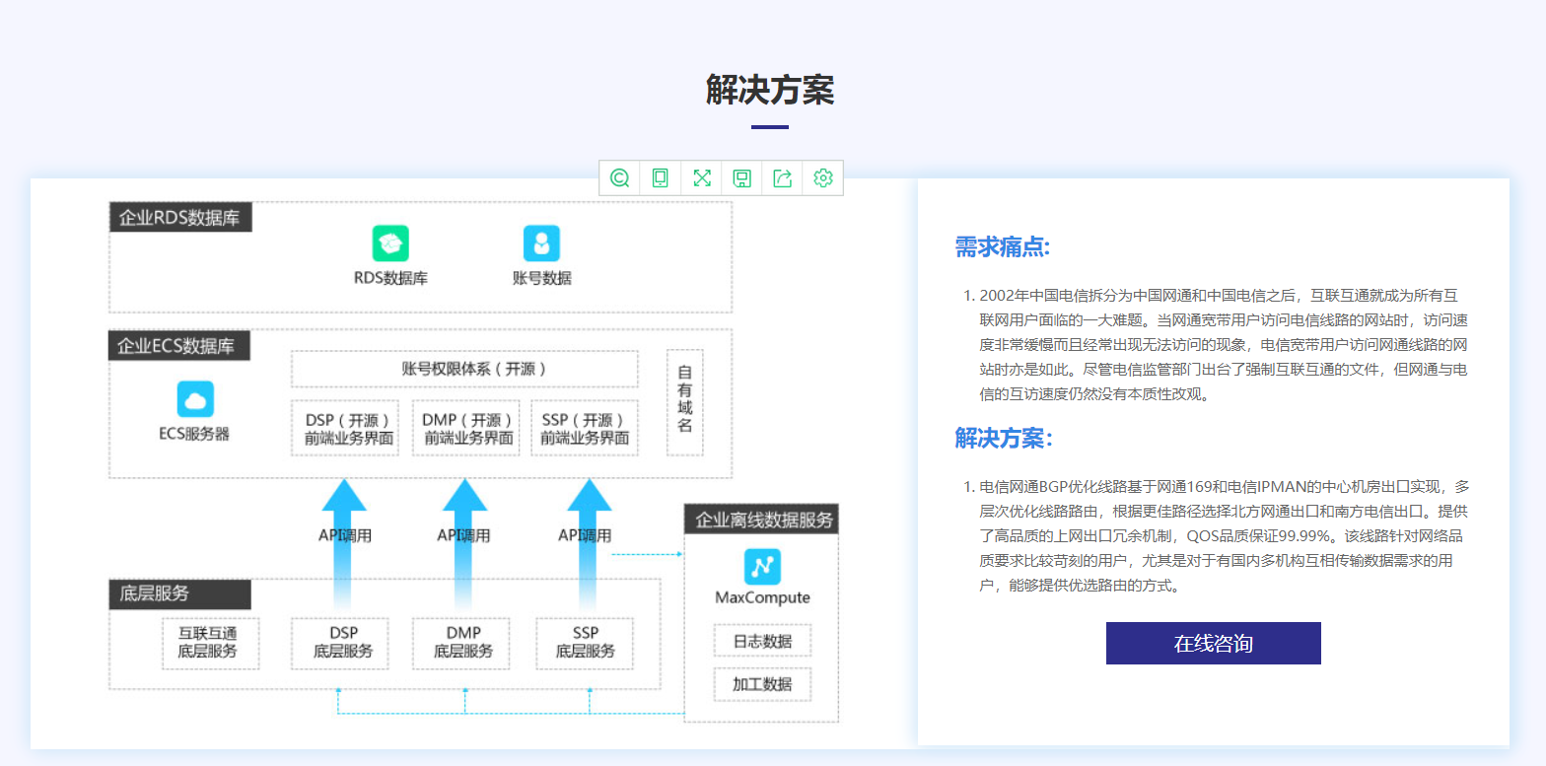1546x766 pixels.
Task: Click the tablet view icon in image toolbar
Action: 661,178
